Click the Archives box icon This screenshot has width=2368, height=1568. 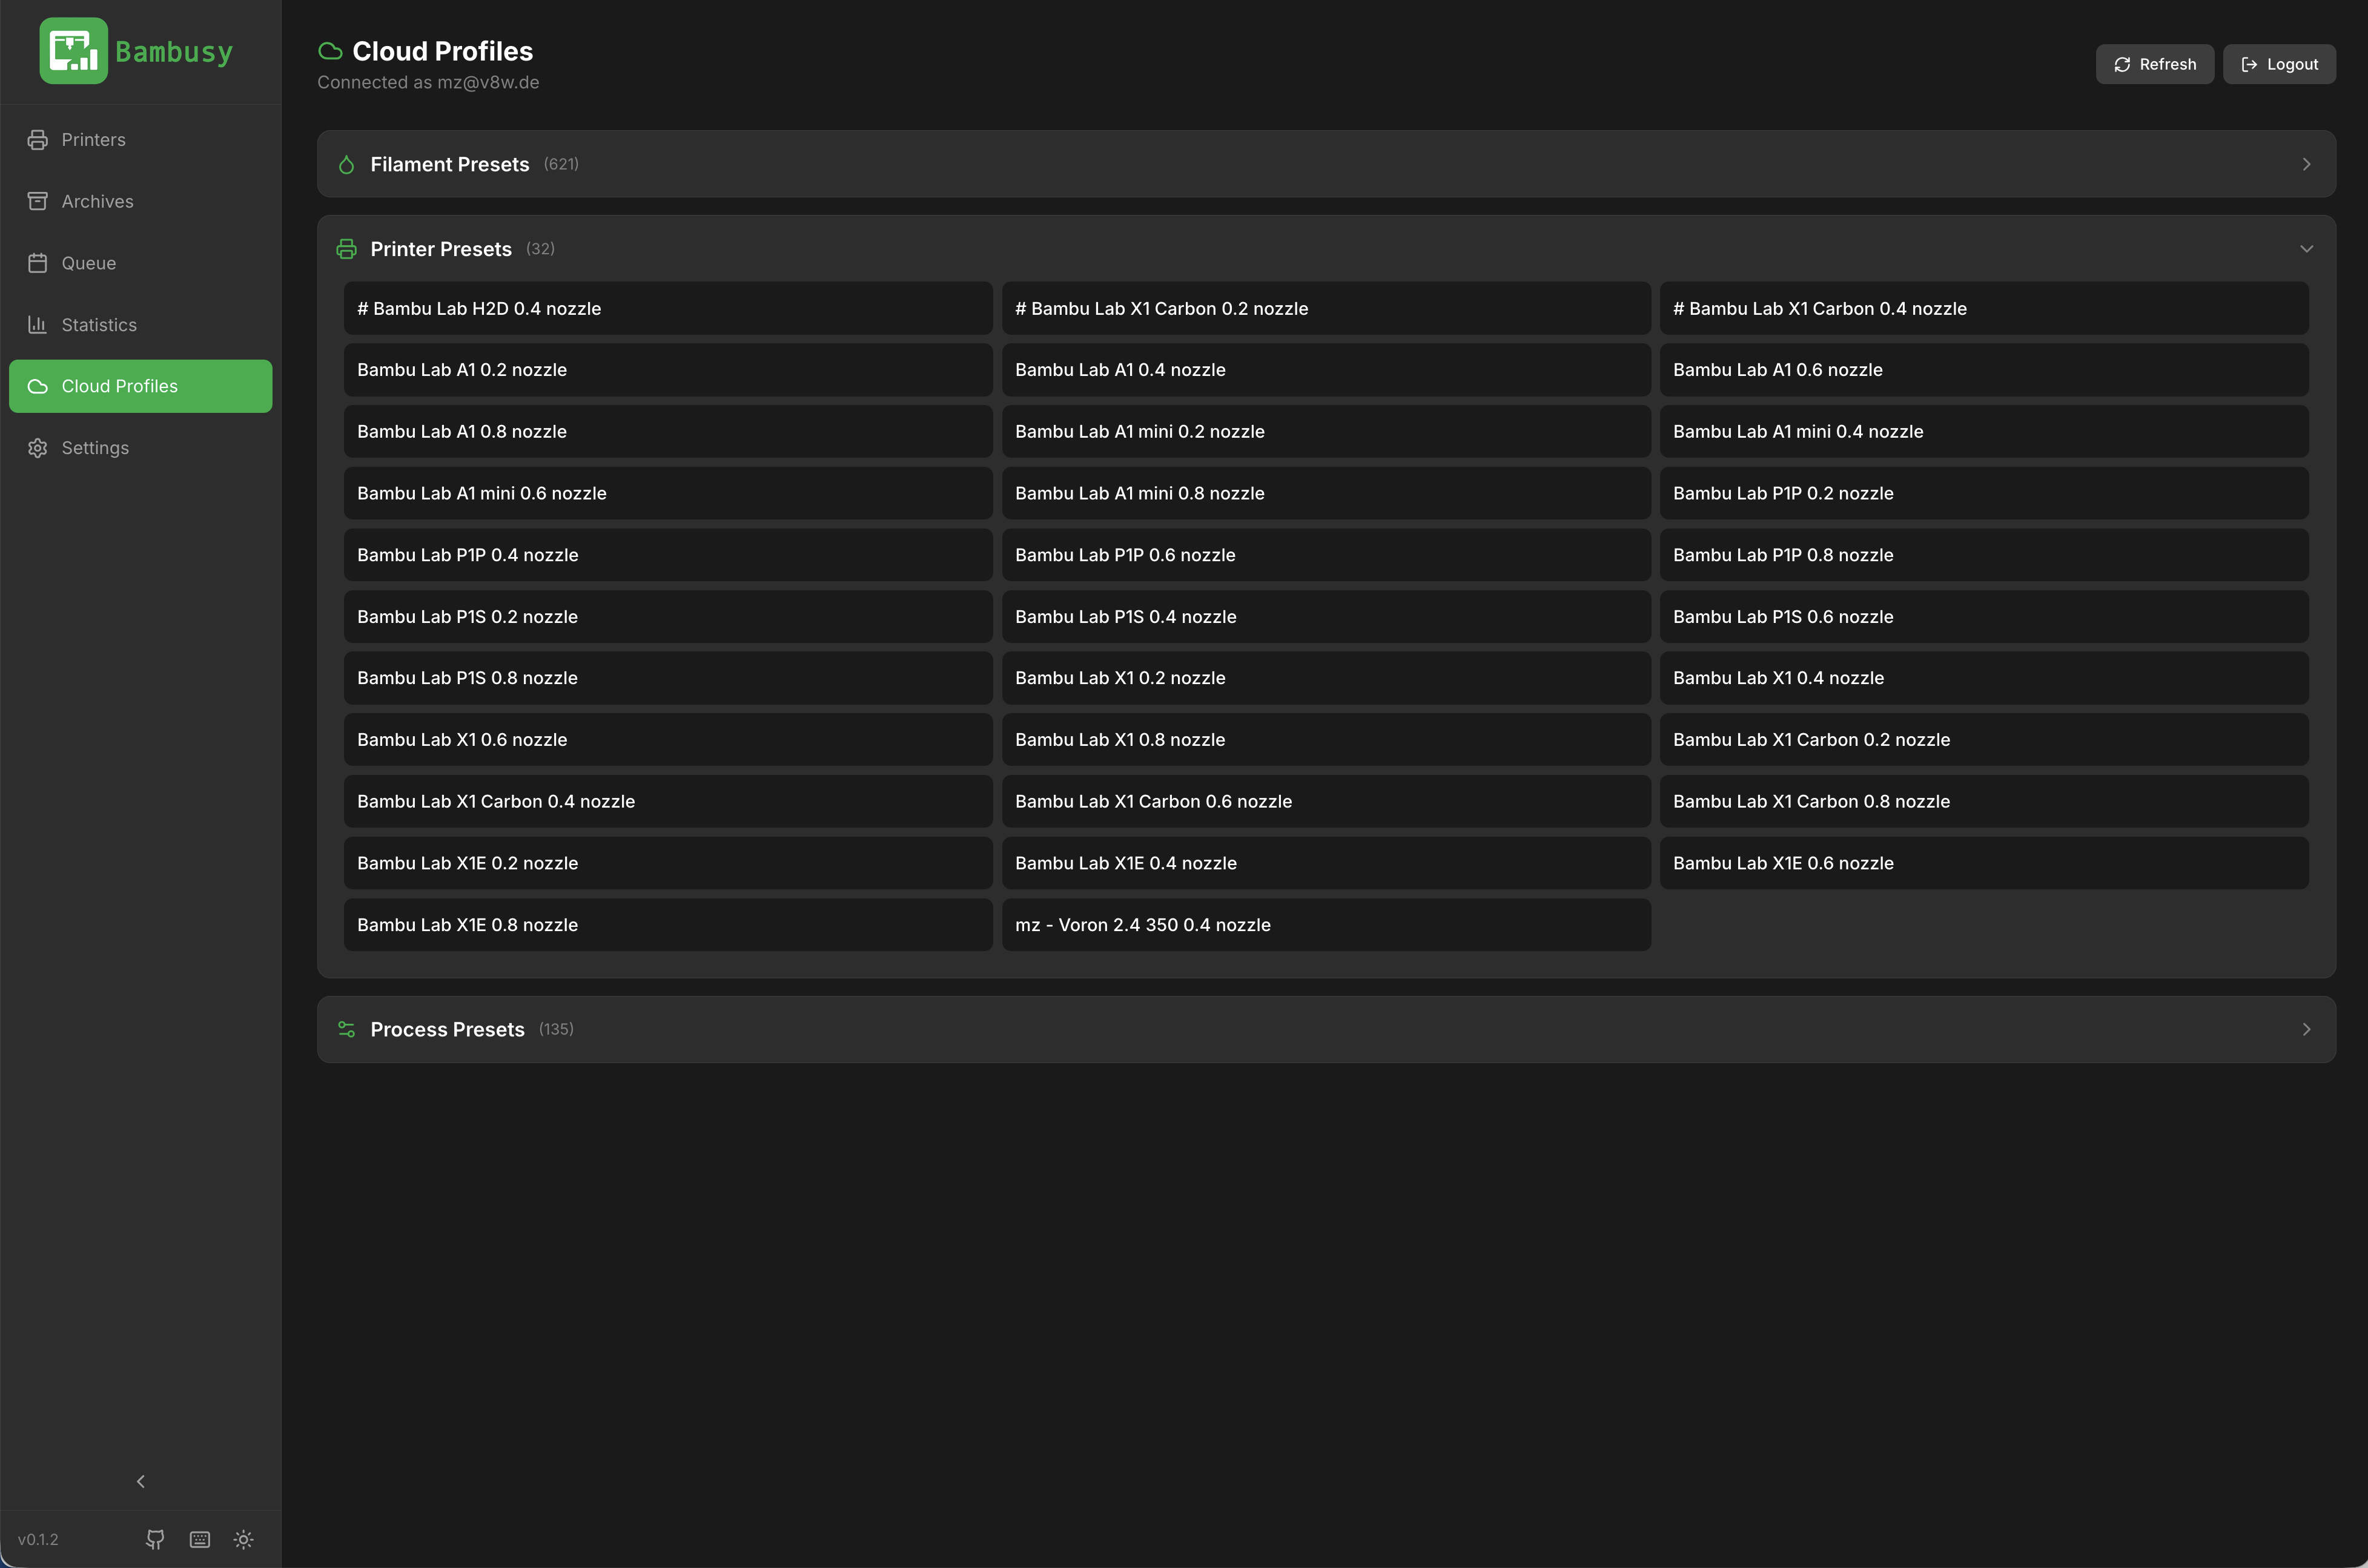38,201
